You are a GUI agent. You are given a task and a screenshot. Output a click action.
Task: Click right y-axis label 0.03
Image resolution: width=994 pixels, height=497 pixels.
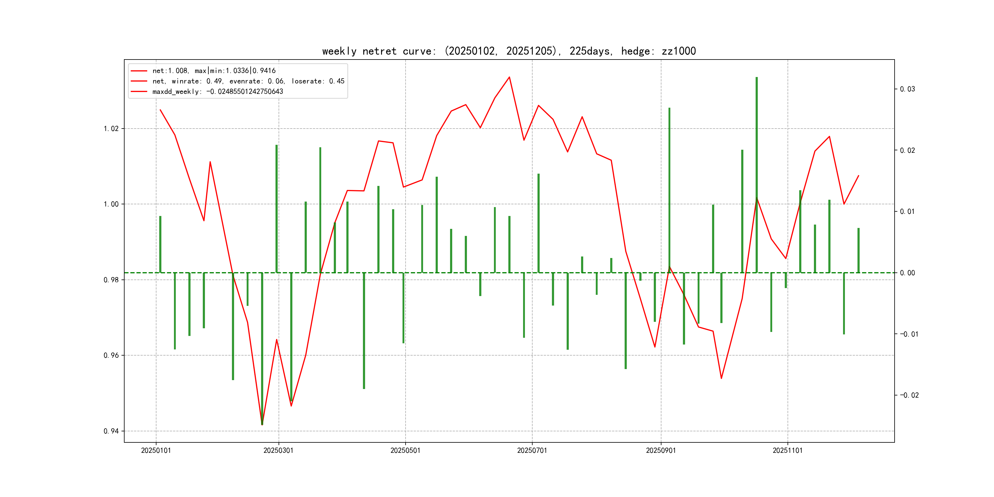tap(907, 89)
